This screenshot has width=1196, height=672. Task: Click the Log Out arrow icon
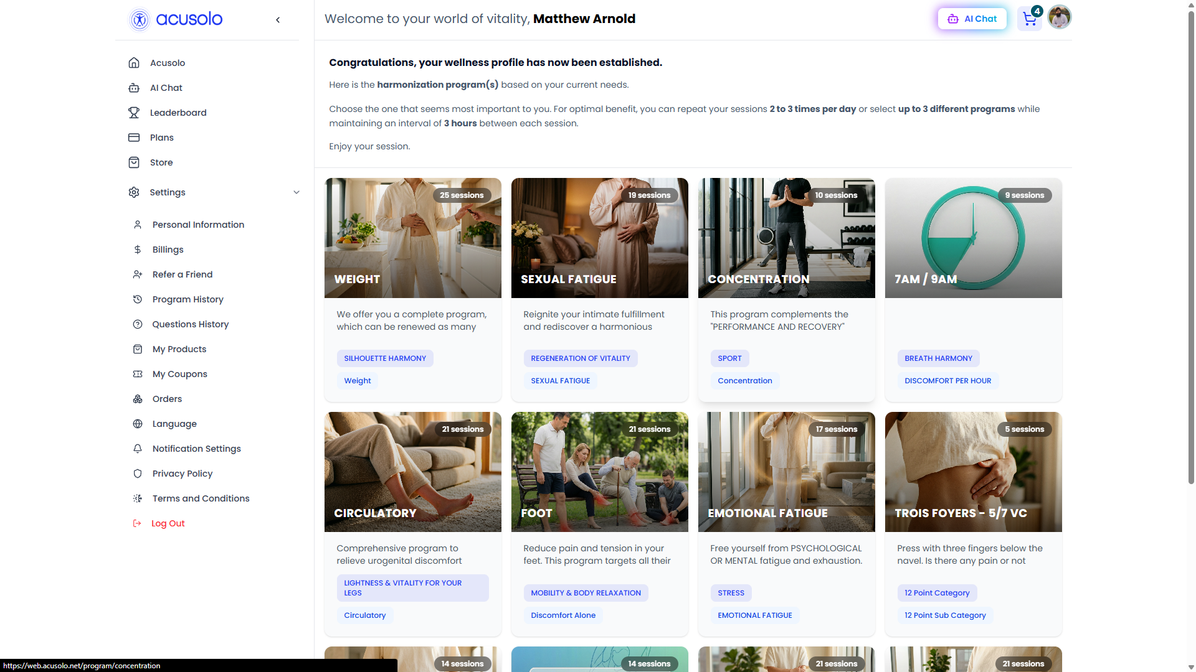[137, 523]
